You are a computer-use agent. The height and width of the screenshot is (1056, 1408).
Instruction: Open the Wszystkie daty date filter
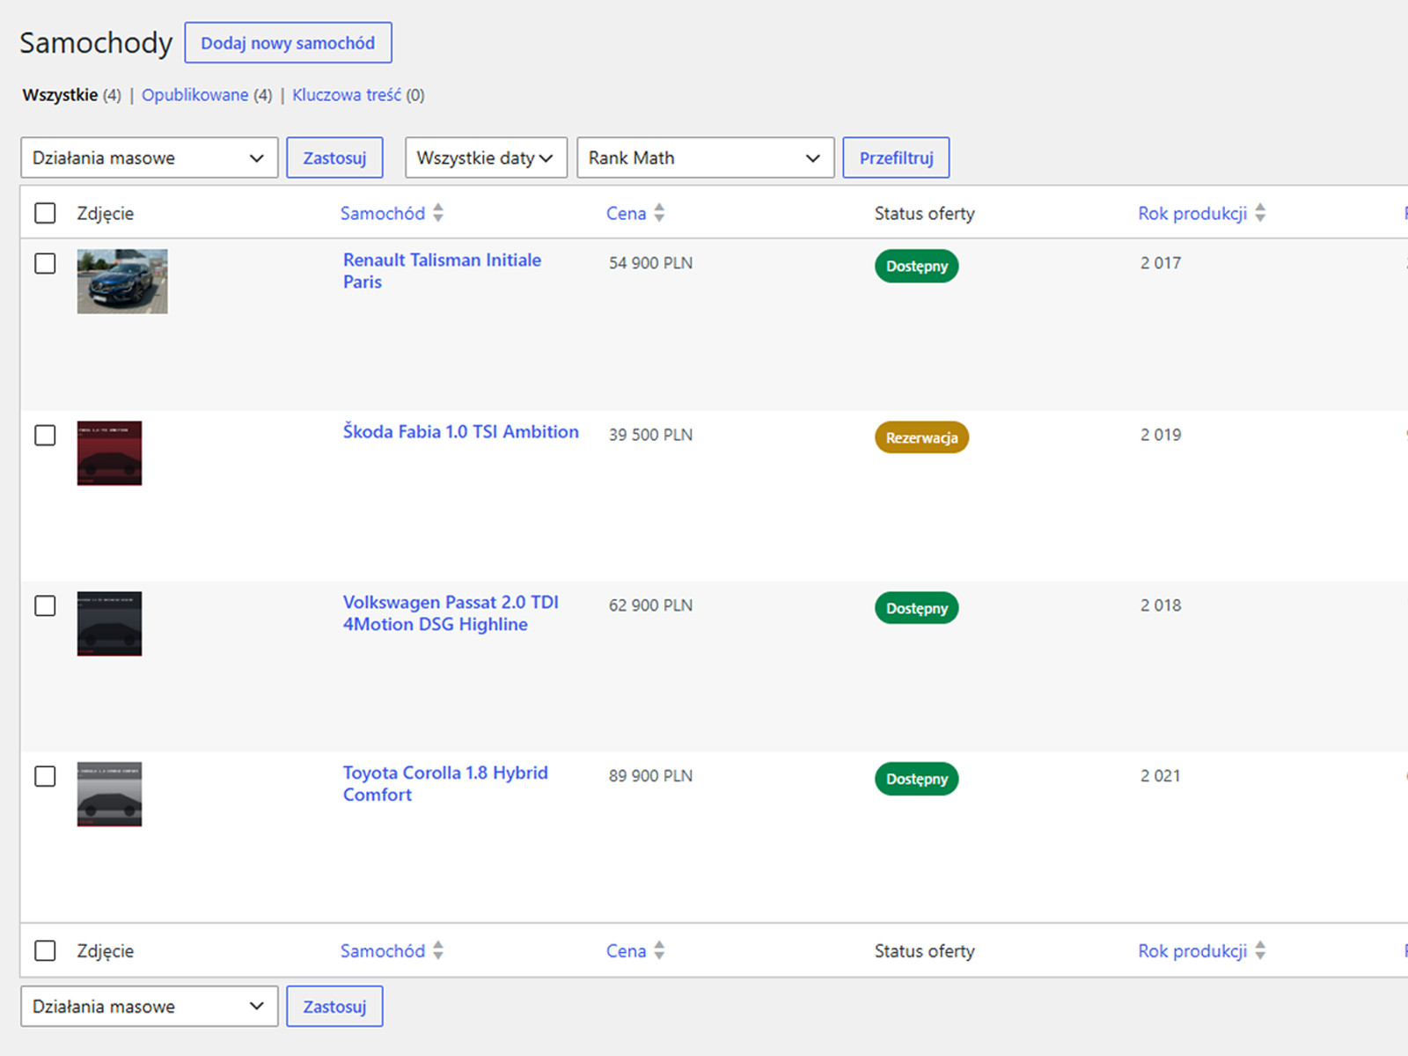[486, 158]
